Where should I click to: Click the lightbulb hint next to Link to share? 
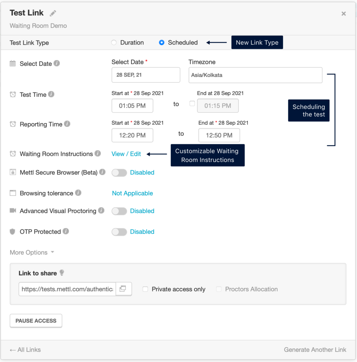62,273
